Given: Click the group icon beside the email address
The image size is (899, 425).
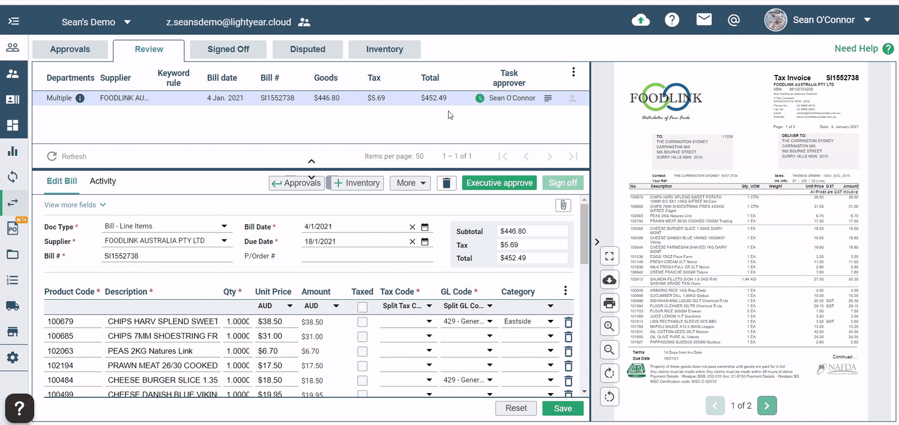Looking at the screenshot, I should (x=304, y=22).
